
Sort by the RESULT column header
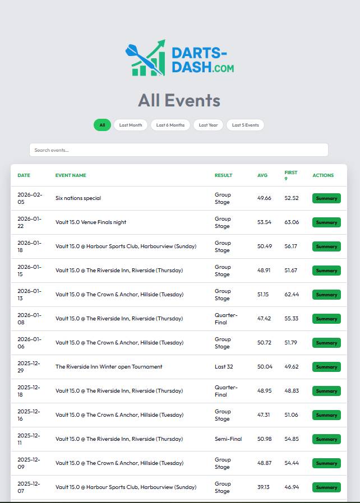pos(223,175)
